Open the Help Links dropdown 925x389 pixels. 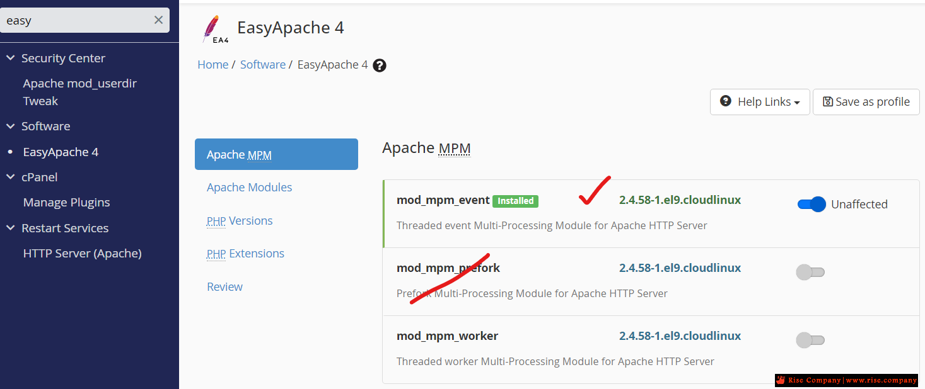(x=760, y=102)
